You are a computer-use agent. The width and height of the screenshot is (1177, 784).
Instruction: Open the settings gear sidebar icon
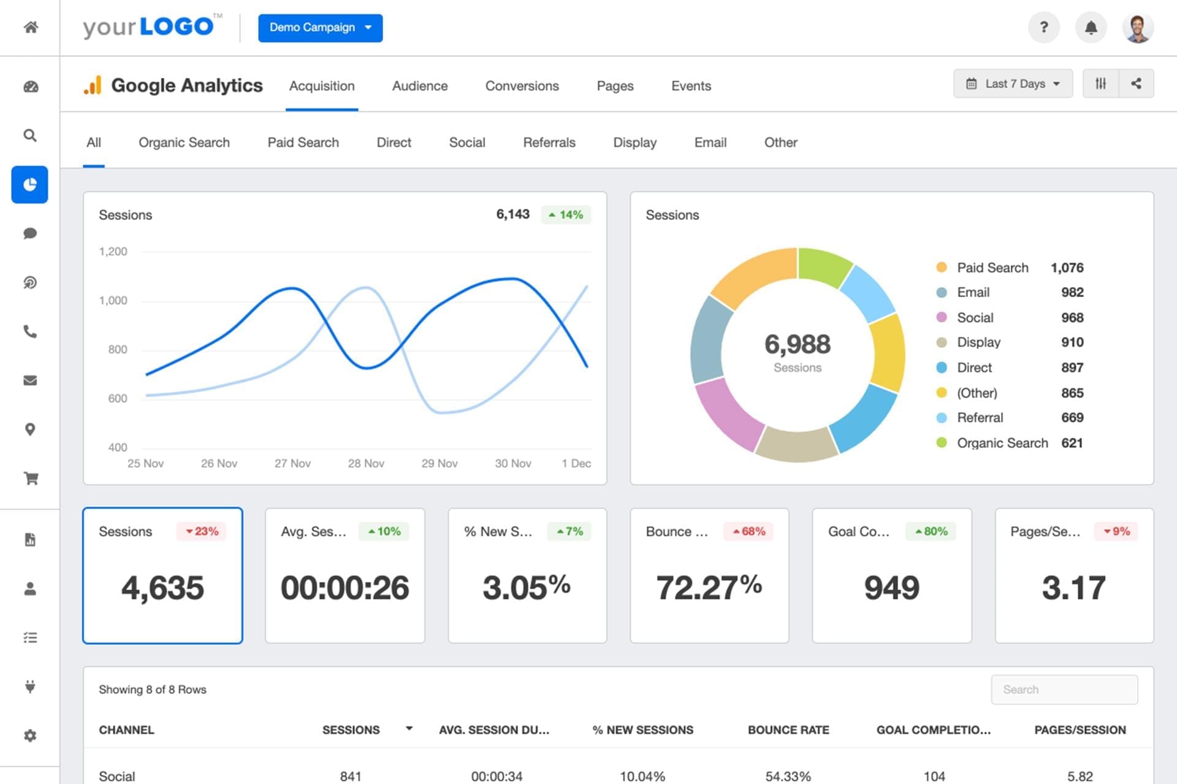pyautogui.click(x=30, y=736)
